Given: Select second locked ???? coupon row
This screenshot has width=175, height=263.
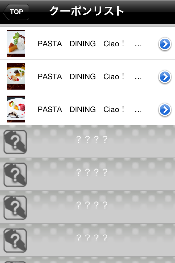Looking at the screenshot, I should [x=87, y=174].
